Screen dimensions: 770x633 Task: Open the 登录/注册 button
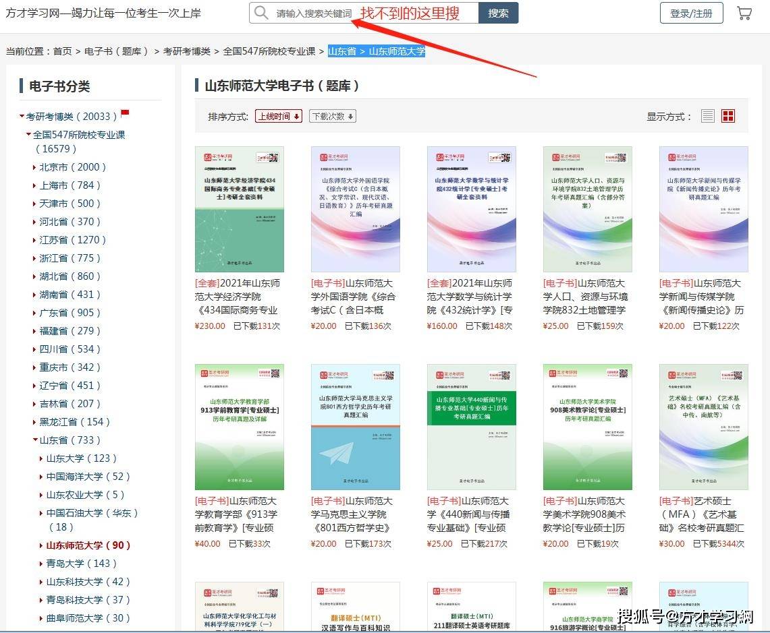tap(691, 13)
